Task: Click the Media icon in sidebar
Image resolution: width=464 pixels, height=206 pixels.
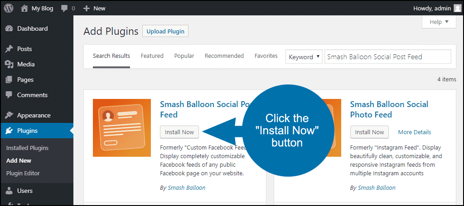Action: [x=9, y=64]
